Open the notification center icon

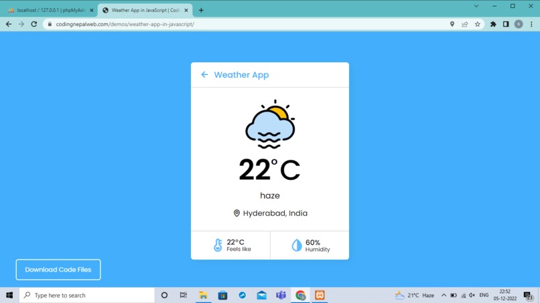(529, 296)
